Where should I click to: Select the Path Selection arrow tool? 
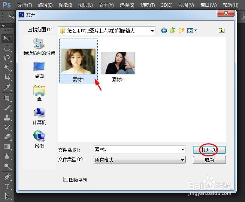tap(7, 196)
